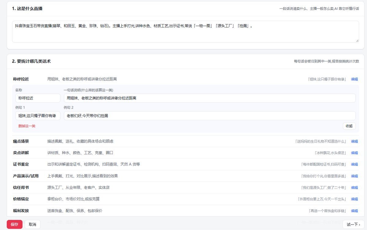Viewport: 367px width, 230px height.
Task: Click the 名称 input containing 称呼拉近
Action: click(38, 98)
